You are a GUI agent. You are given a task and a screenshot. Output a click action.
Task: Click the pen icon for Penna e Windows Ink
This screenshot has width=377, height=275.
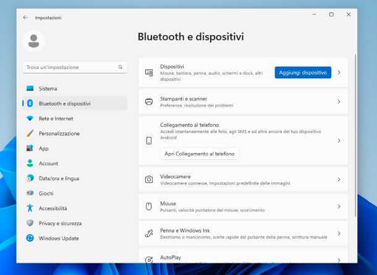point(149,233)
